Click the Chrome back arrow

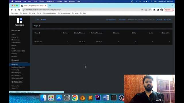(11, 10)
